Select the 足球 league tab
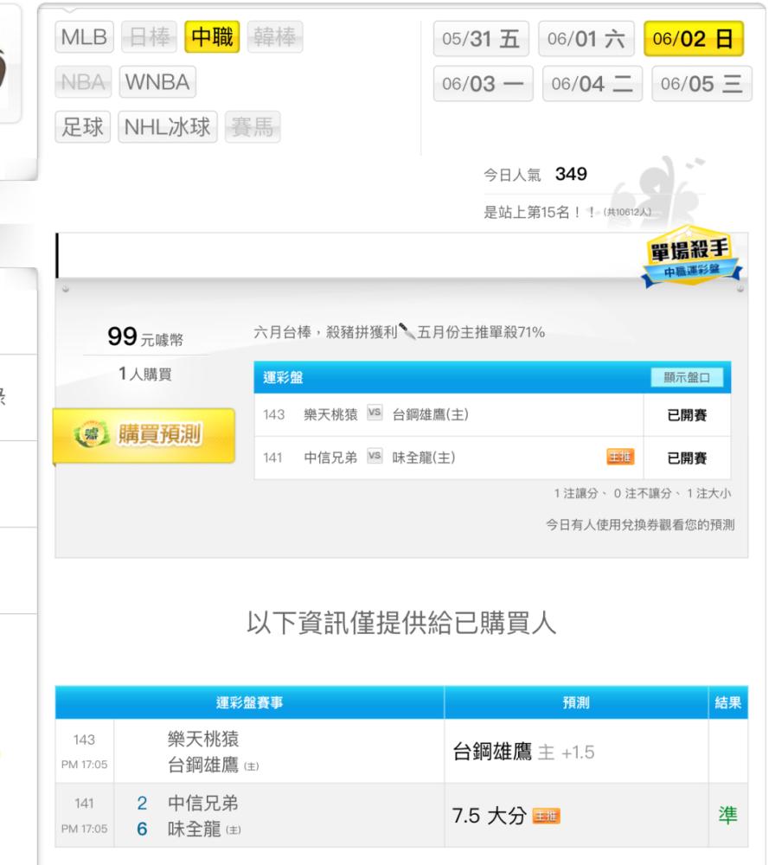The image size is (775, 865). pyautogui.click(x=83, y=127)
